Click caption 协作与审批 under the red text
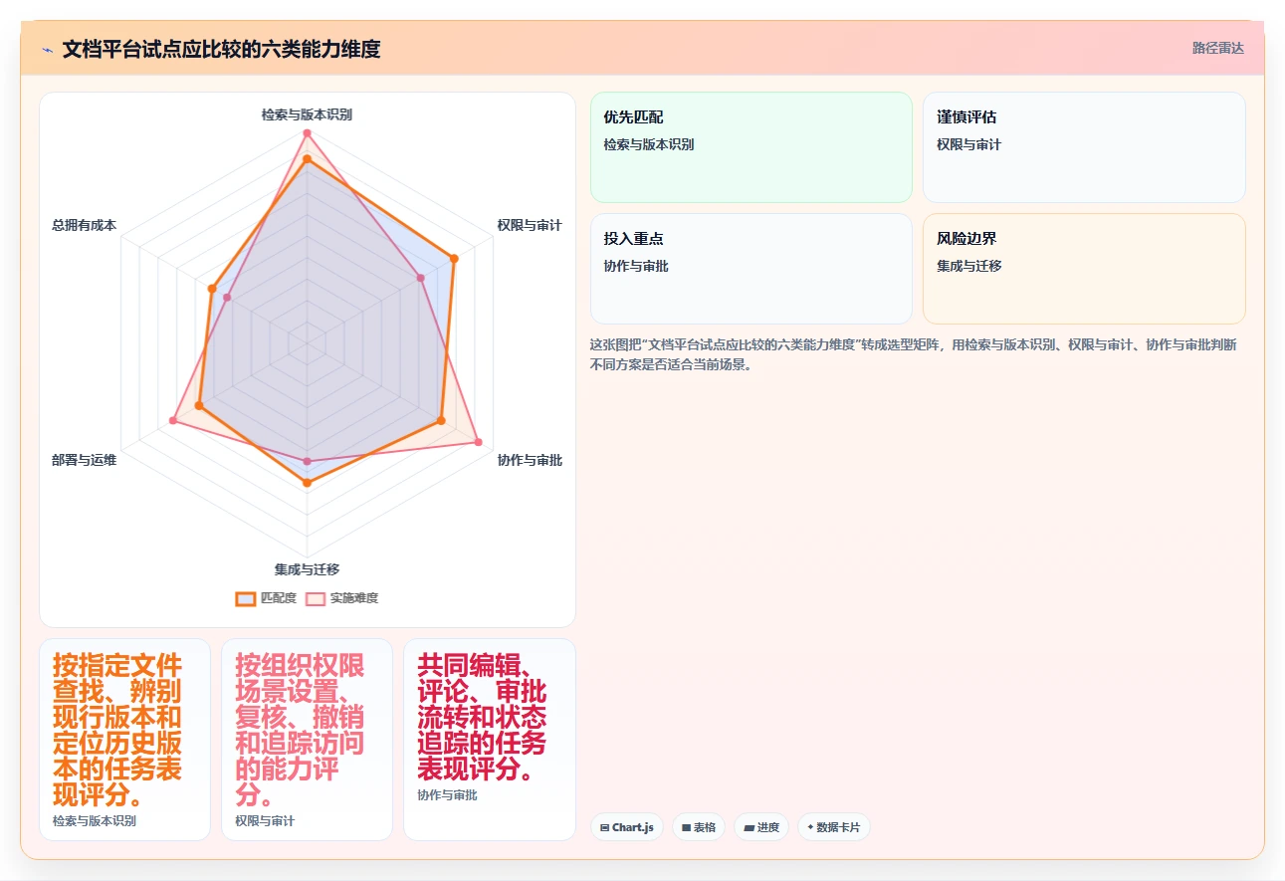This screenshot has width=1285, height=881. (x=447, y=795)
